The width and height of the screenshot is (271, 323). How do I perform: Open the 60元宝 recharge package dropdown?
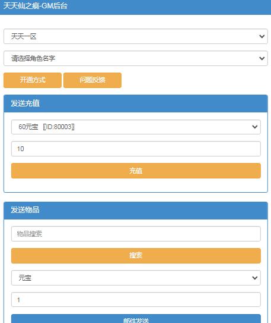pos(136,127)
